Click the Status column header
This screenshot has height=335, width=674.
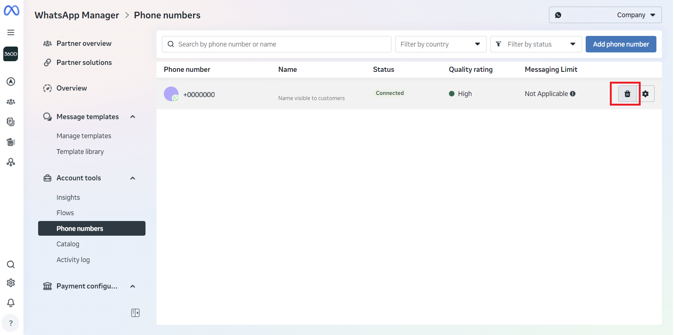coord(384,69)
